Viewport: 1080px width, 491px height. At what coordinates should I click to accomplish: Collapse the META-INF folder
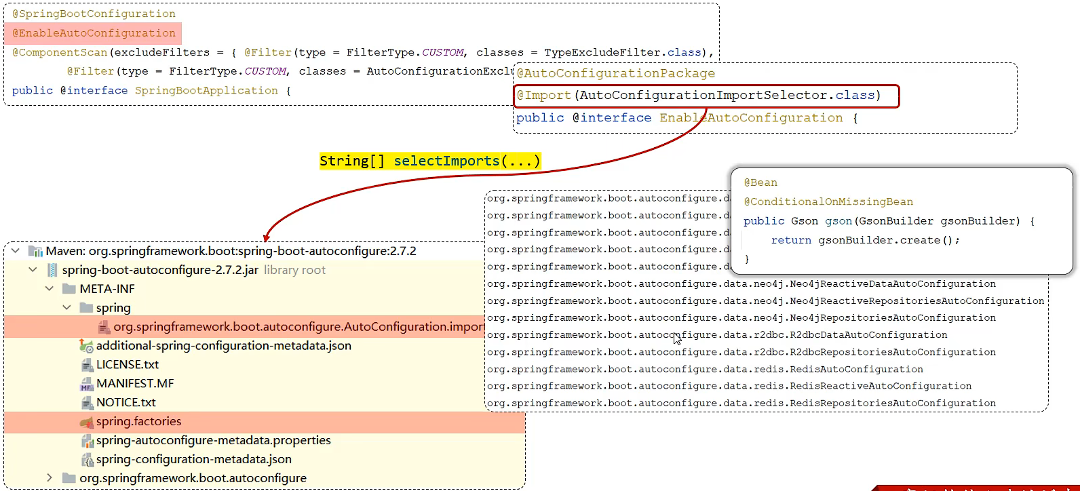(x=50, y=289)
